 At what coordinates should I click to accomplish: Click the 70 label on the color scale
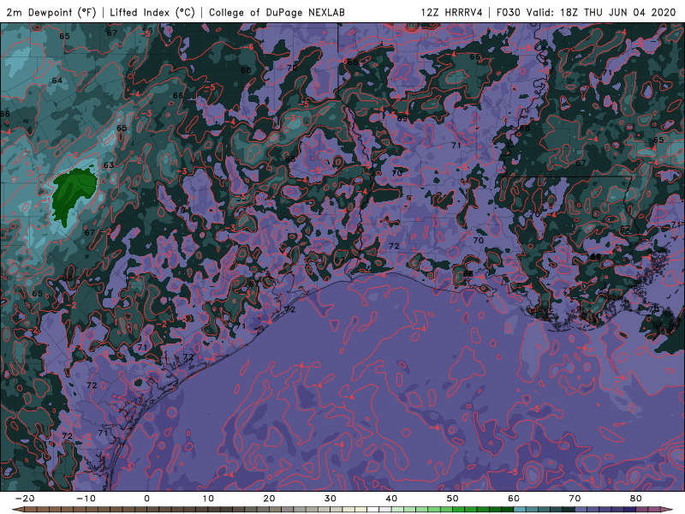(575, 499)
